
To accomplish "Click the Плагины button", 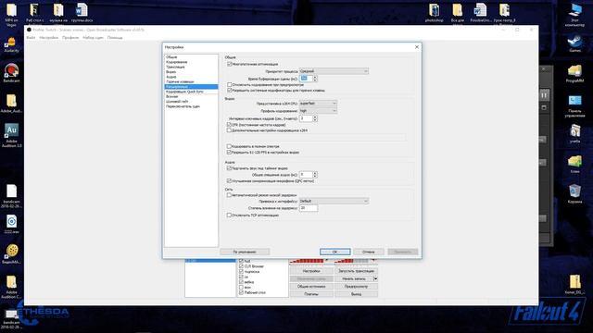I will (311, 294).
